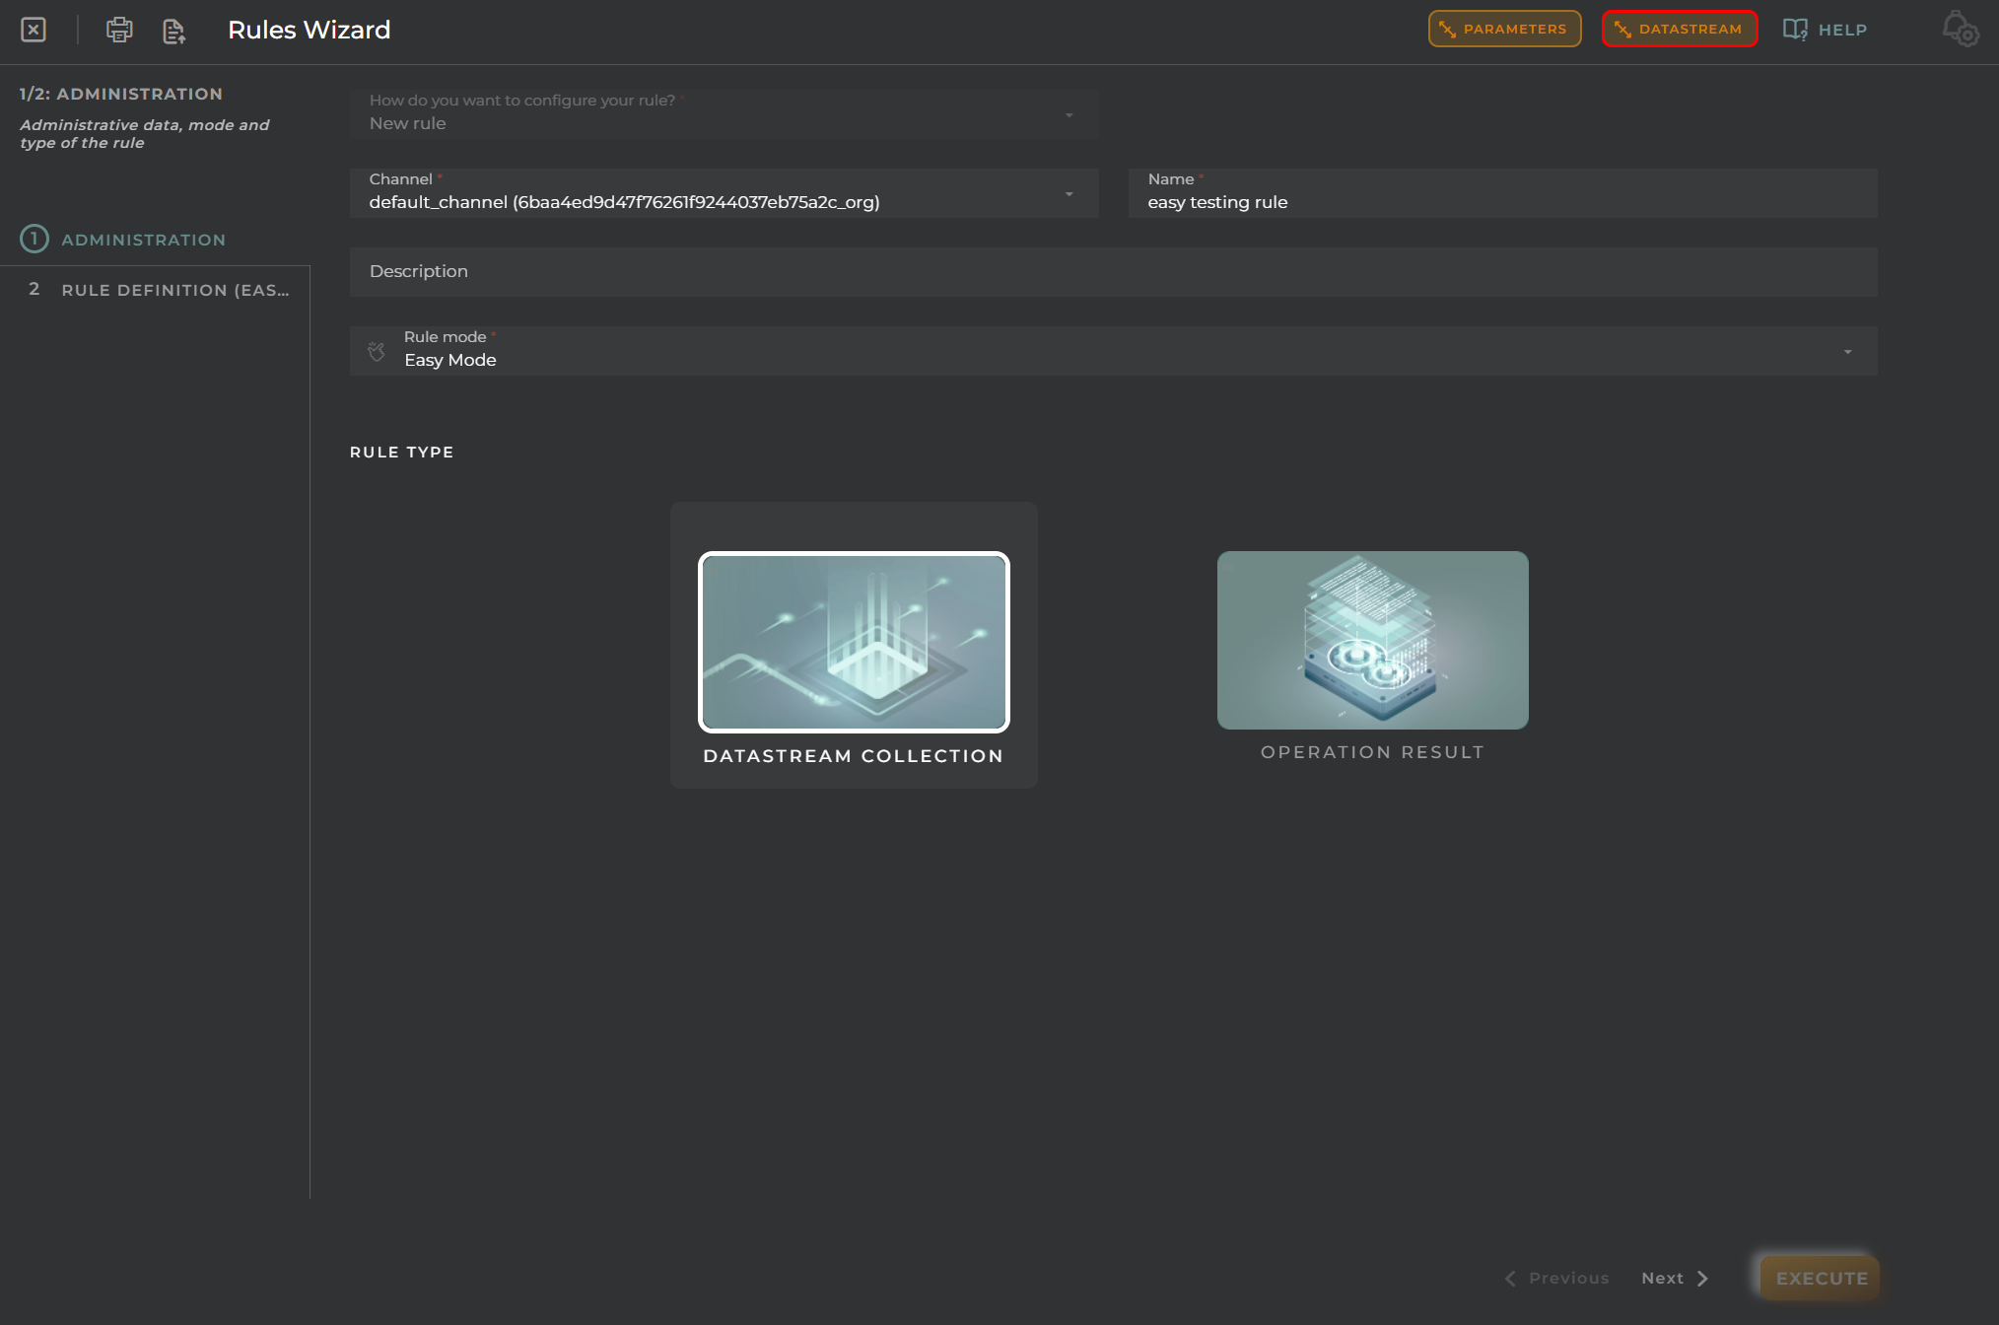This screenshot has width=1999, height=1325.
Task: Click the circled number 1 step icon
Action: 34,239
